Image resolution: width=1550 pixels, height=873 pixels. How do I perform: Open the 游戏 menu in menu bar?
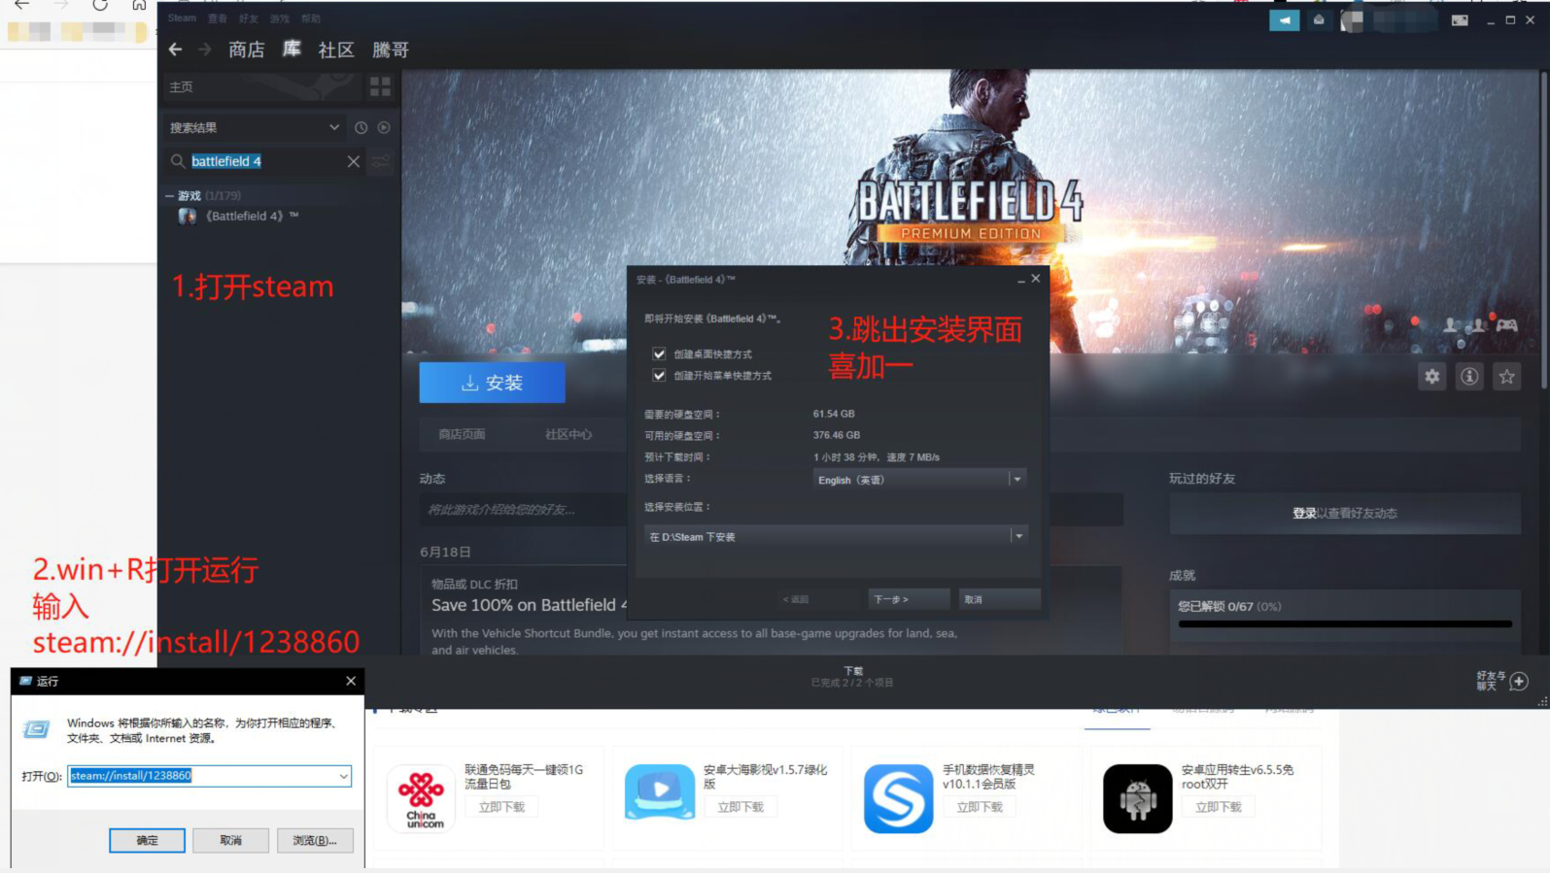280,18
